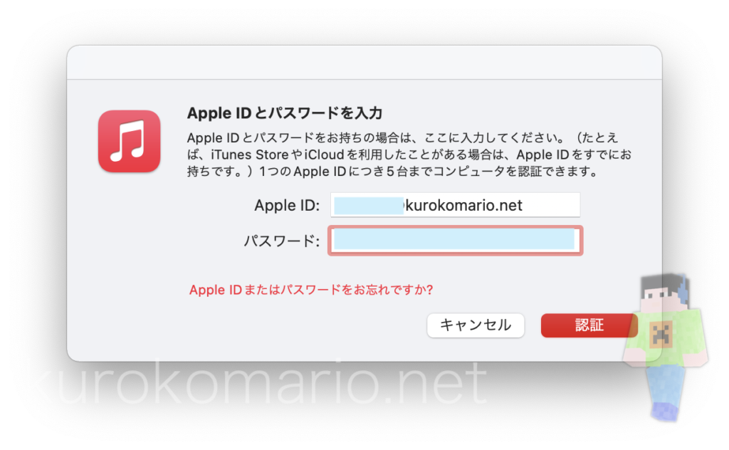The image size is (729, 450).
Task: Click the white music note glyph
Action: pos(127,141)
